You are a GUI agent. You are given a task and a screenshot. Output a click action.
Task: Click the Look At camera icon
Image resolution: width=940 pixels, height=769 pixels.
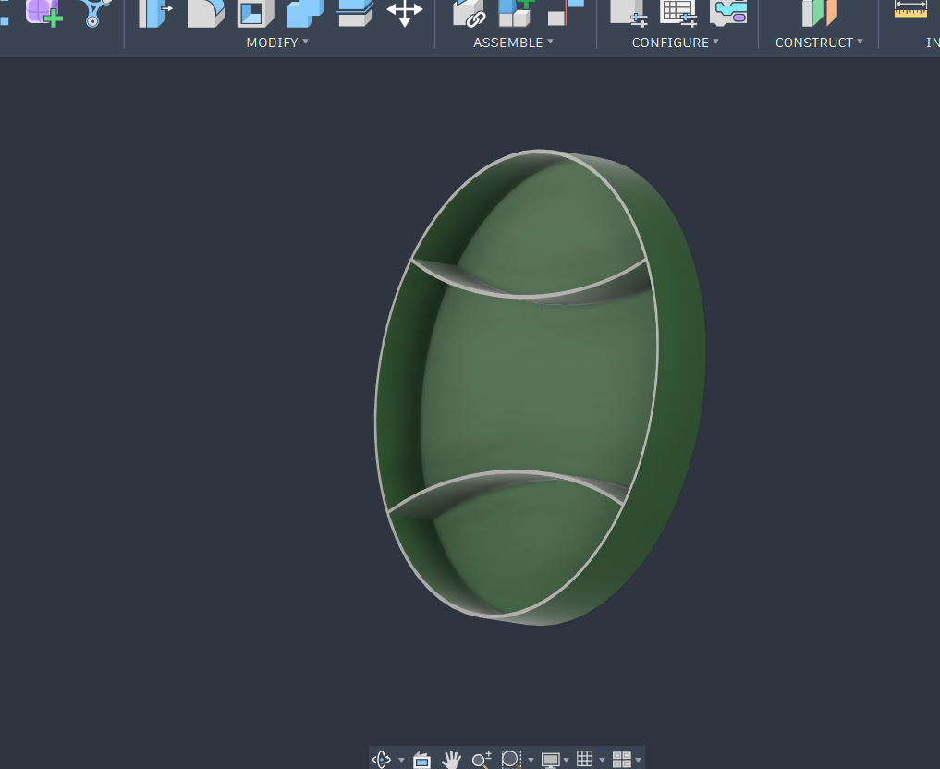coord(422,760)
